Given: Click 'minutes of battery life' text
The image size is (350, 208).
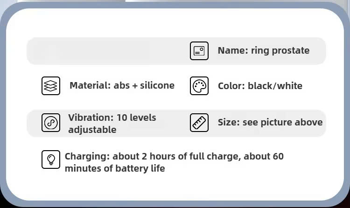Looking at the screenshot, I should pos(114,168).
